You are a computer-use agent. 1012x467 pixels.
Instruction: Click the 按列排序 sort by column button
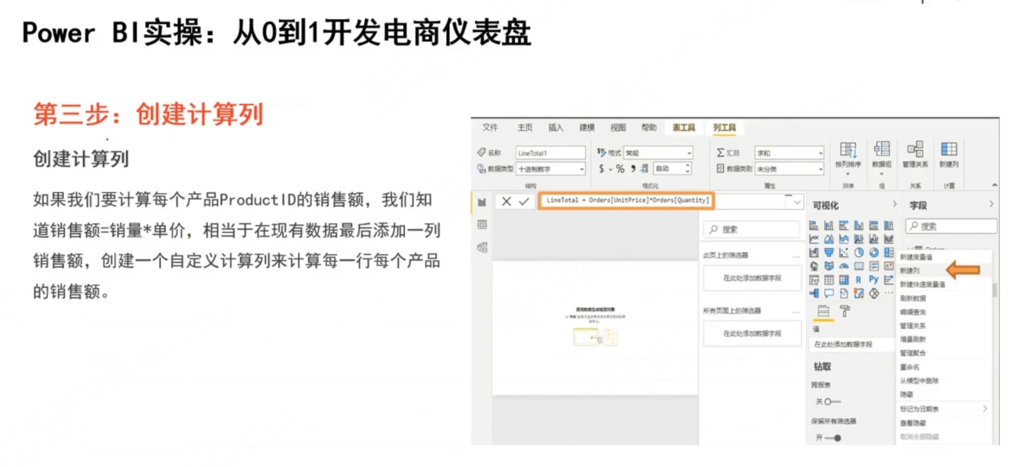pos(848,158)
